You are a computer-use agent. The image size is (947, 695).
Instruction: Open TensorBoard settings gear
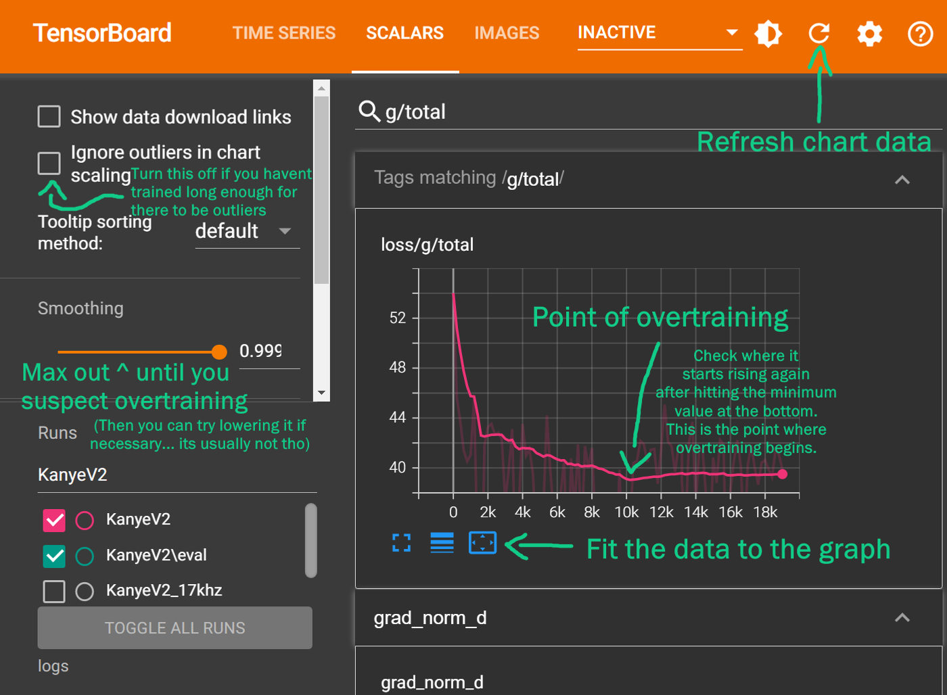869,33
